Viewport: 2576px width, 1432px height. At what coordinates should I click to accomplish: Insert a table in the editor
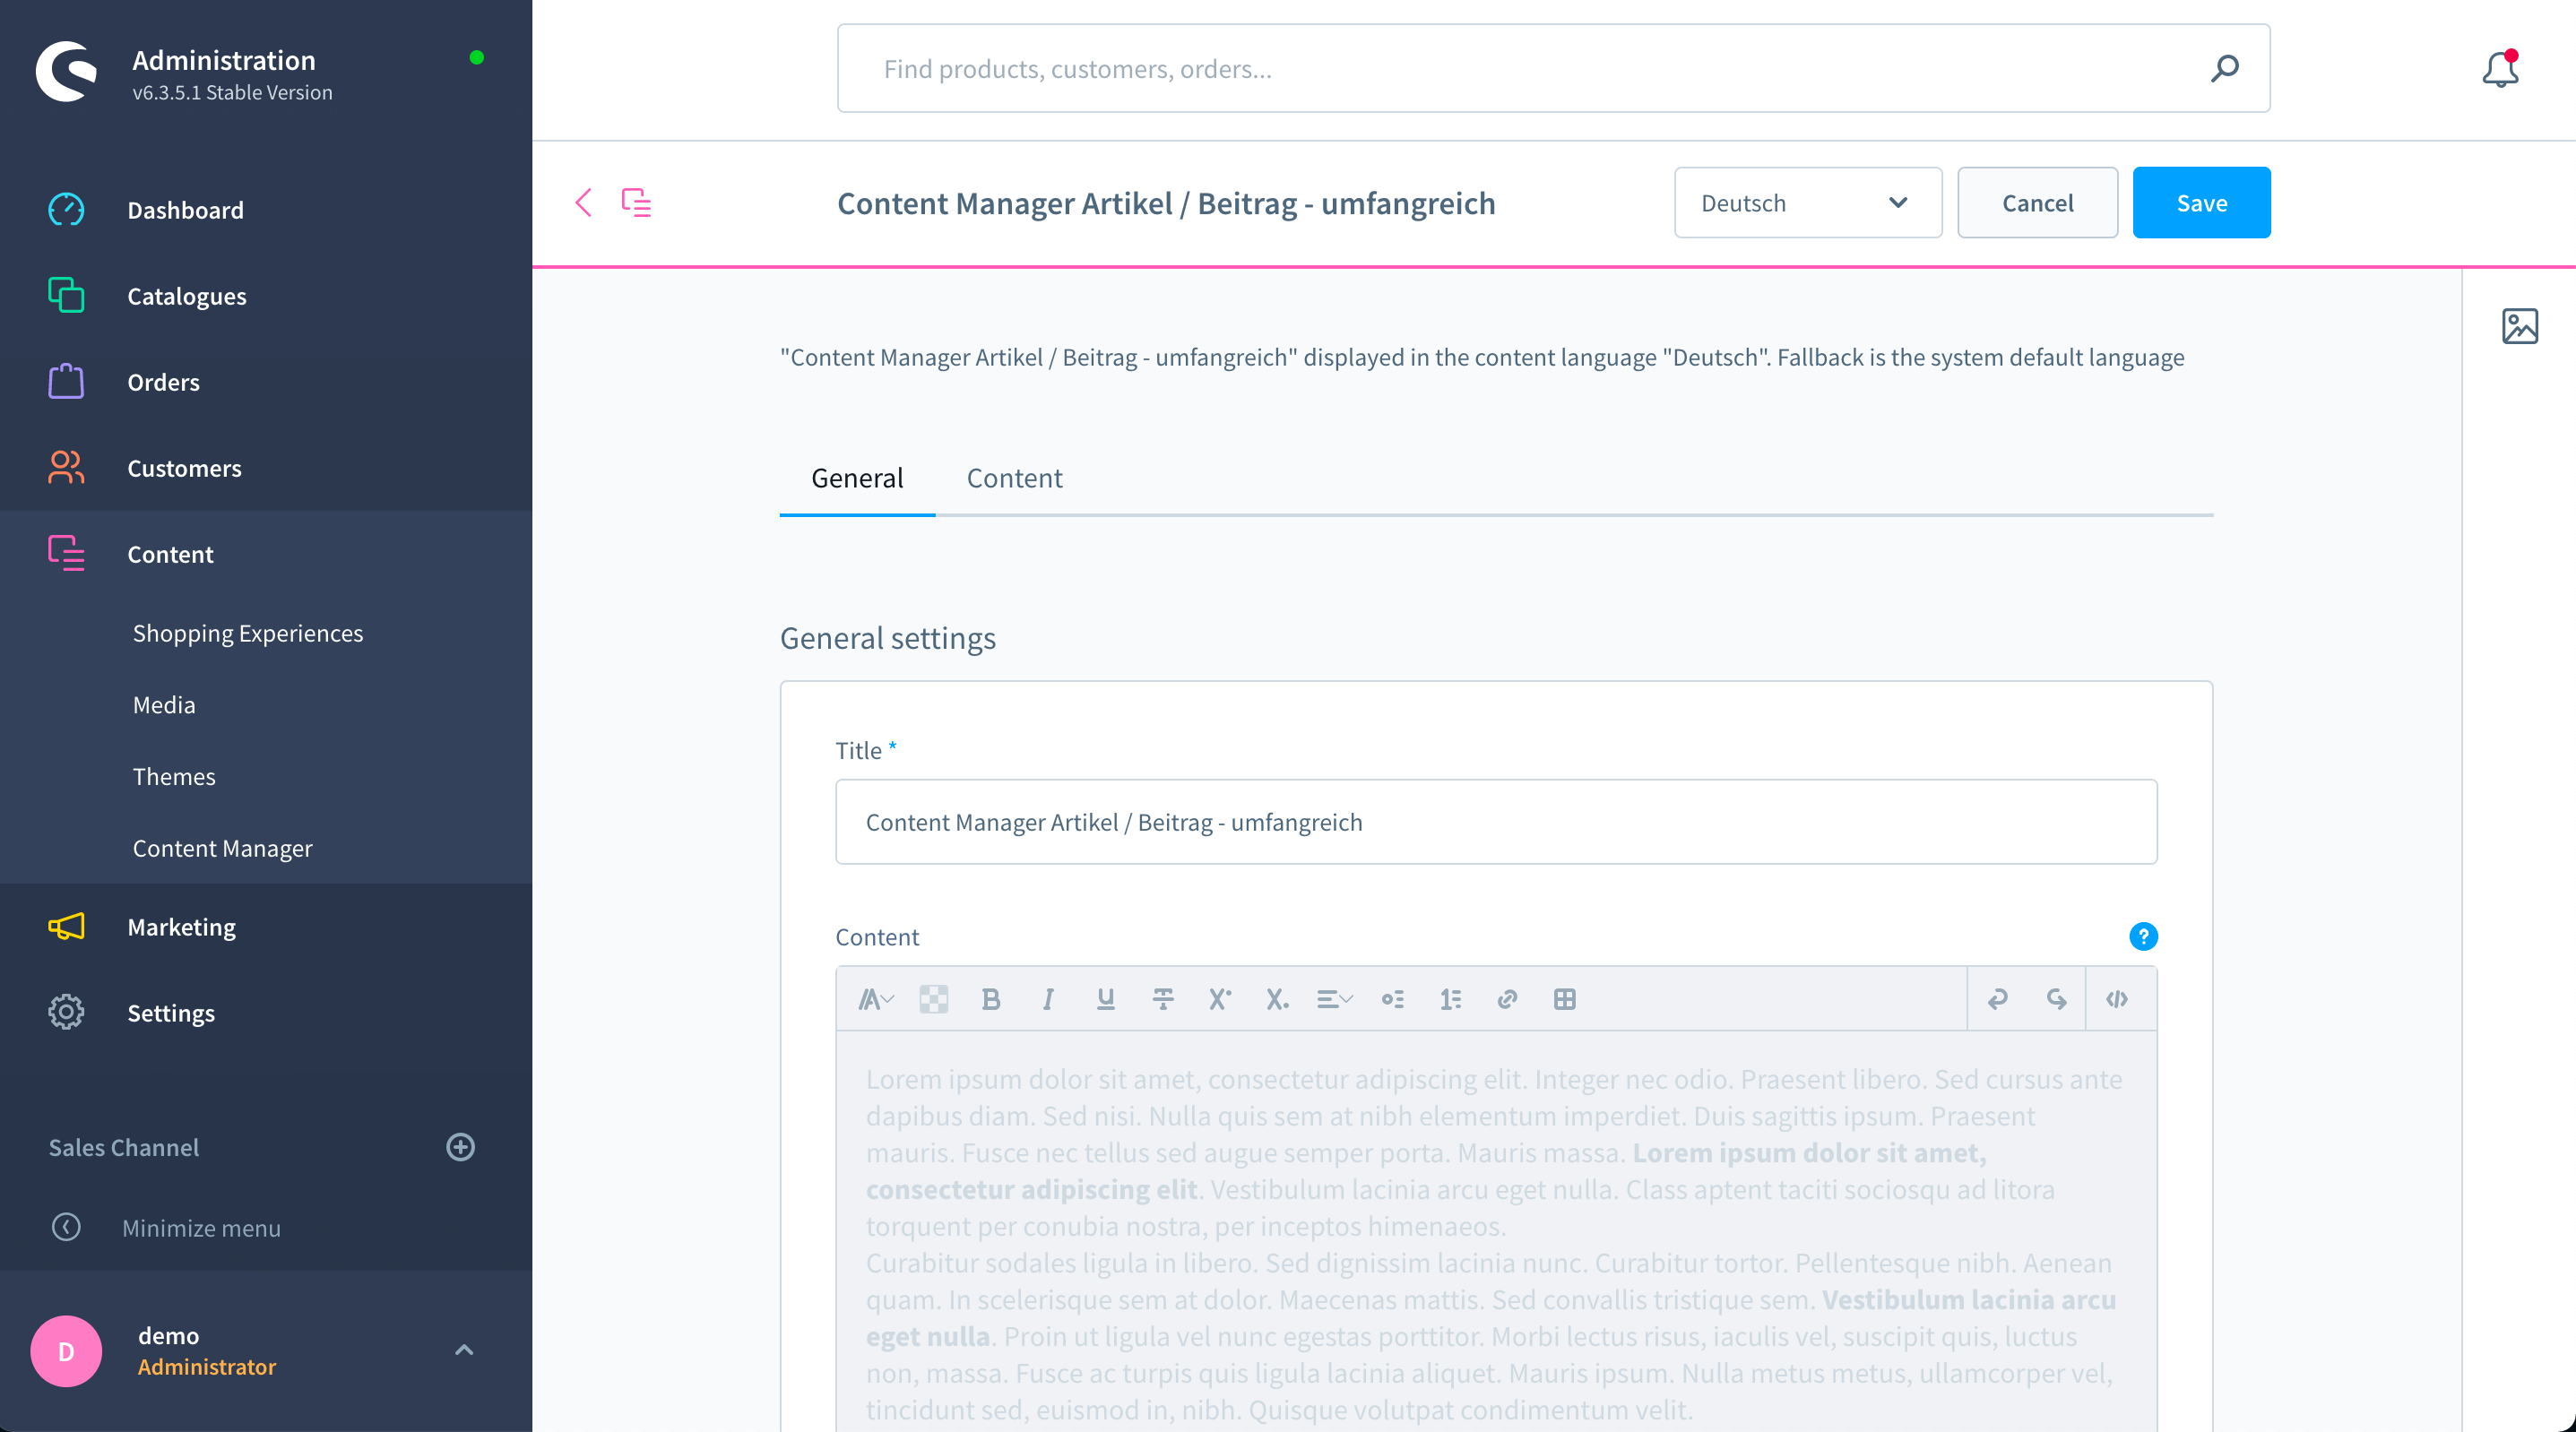pyautogui.click(x=1565, y=999)
